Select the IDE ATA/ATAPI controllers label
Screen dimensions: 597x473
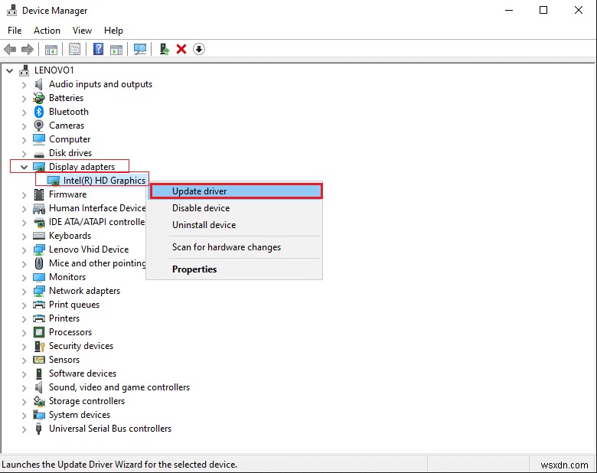coord(96,222)
